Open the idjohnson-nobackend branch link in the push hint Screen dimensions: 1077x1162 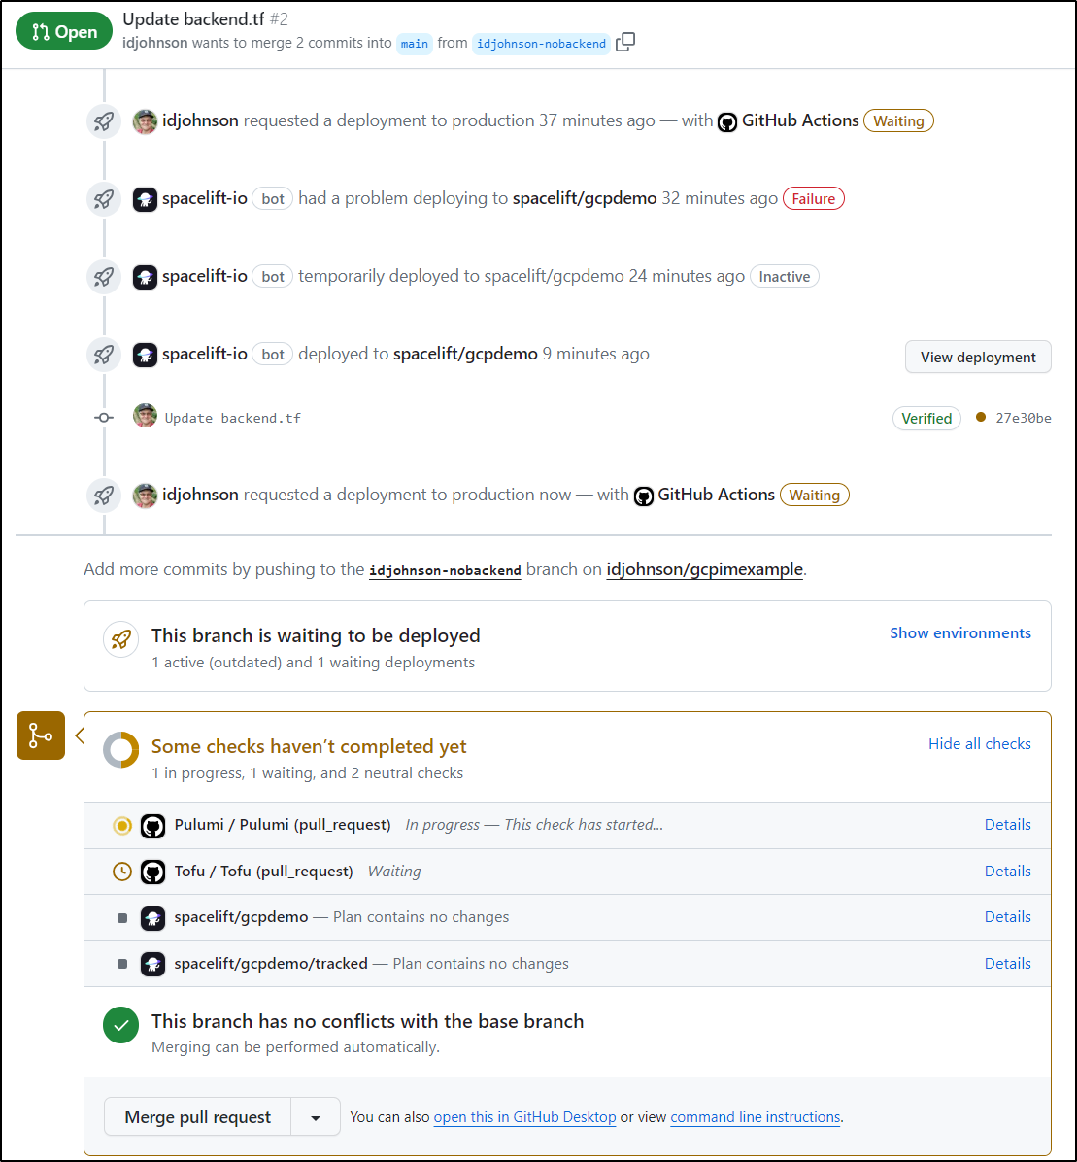point(445,570)
